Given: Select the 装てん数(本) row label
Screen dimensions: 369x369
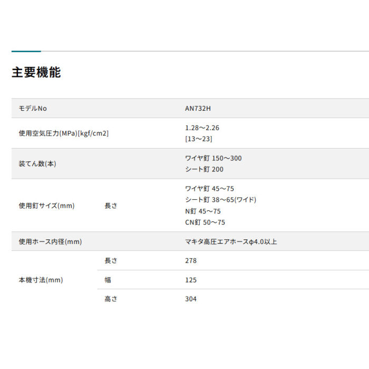Looking at the screenshot, I should [37, 164].
